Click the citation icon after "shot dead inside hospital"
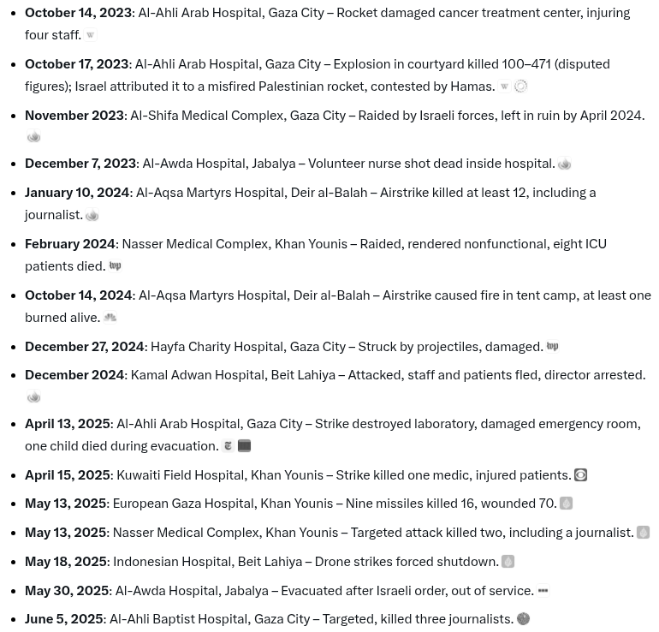Image resolution: width=659 pixels, height=632 pixels. tap(564, 164)
